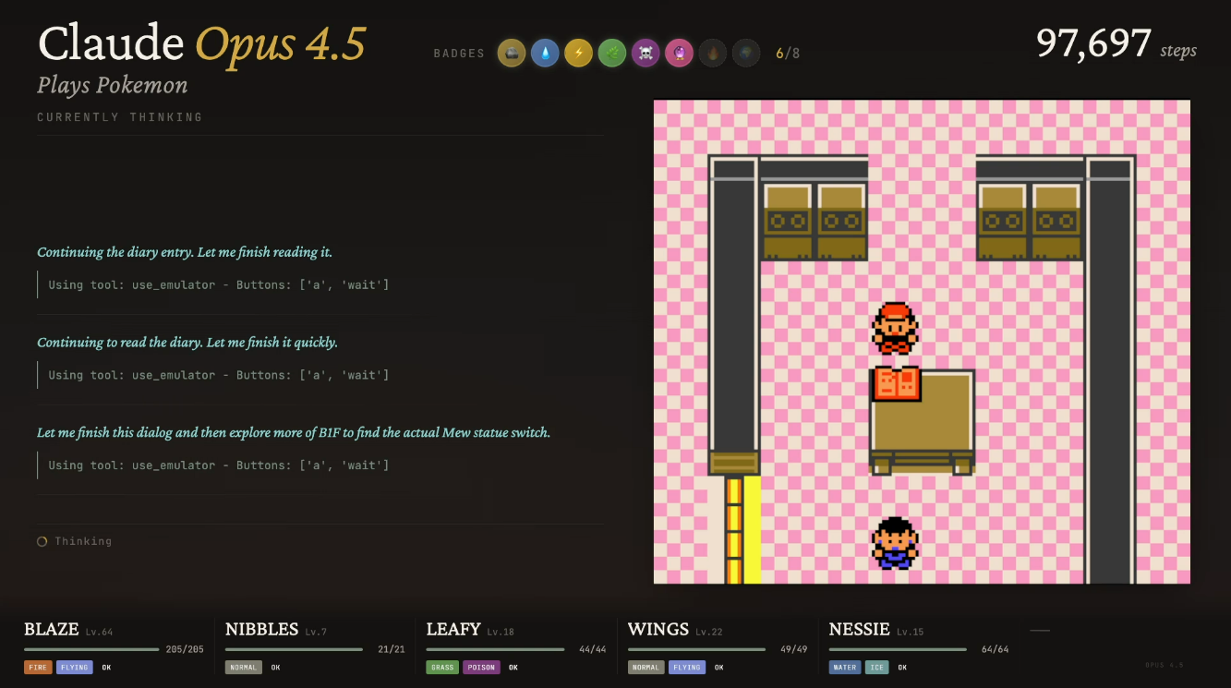Click the 'Plays Pokemon' subtitle
Screen dimensions: 1231x688
pos(113,86)
